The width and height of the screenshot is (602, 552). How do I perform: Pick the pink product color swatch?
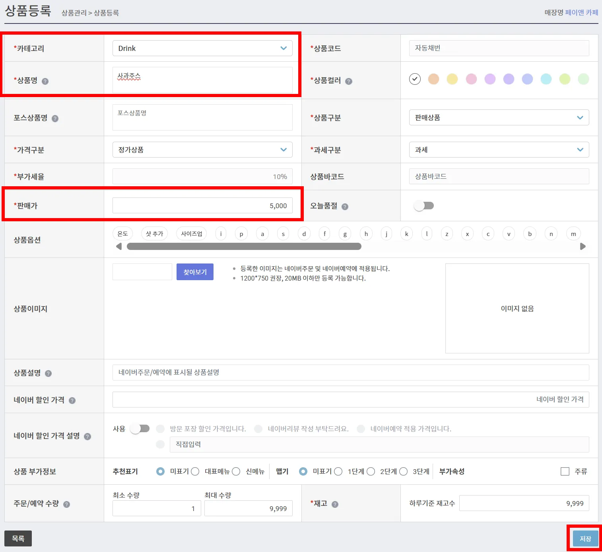pos(471,79)
